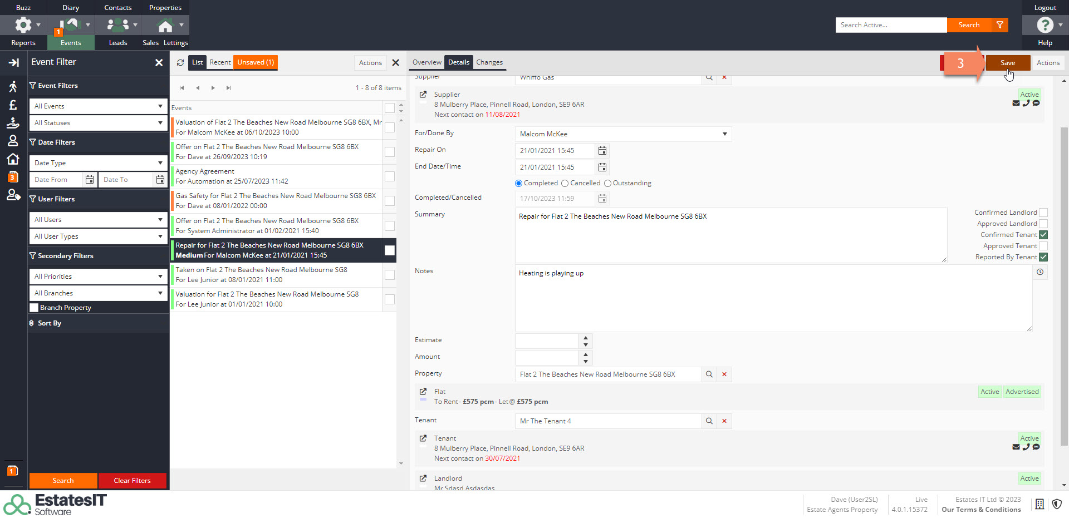Expand the All Priorities dropdown

coord(98,277)
